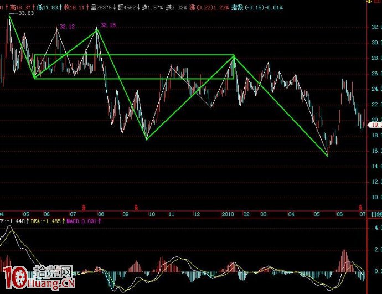Click the purple 32.18 high label
382x294 pixels.
coord(108,25)
